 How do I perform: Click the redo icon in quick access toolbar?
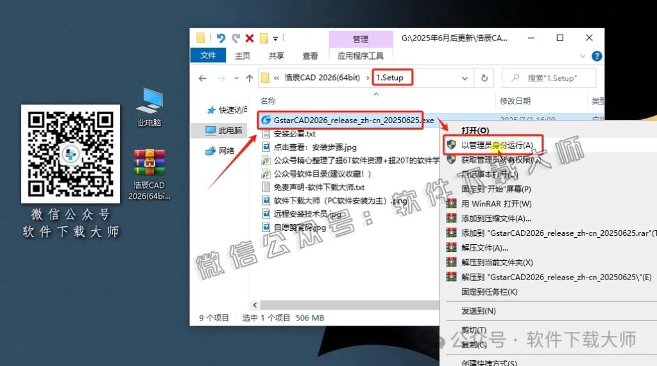coord(236,38)
